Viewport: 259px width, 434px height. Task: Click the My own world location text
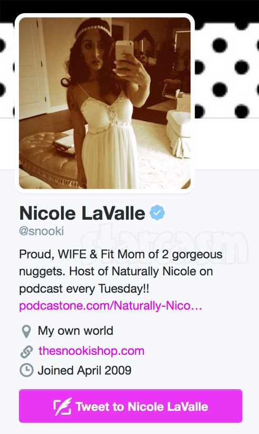(76, 331)
